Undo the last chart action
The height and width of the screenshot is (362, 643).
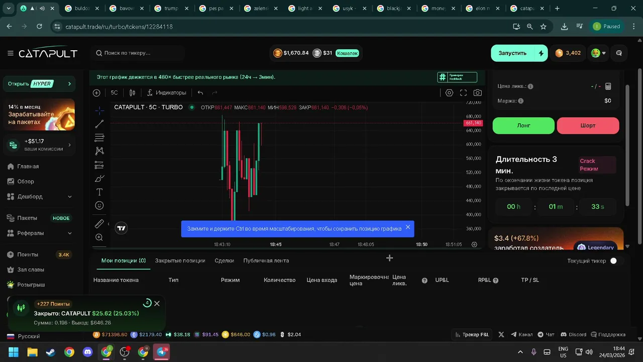(x=200, y=93)
